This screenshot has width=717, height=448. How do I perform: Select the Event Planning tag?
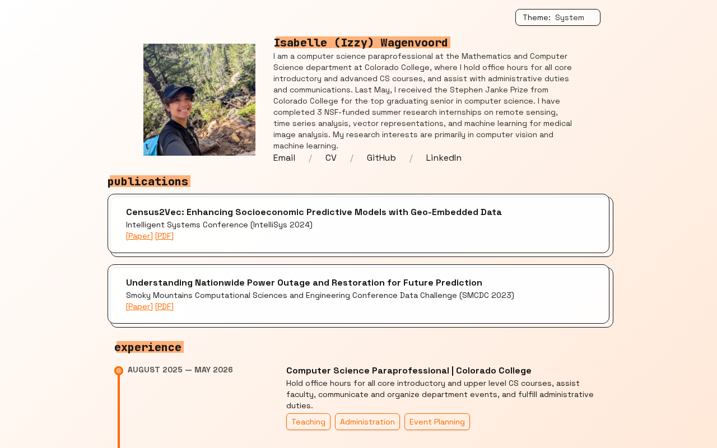tap(437, 422)
